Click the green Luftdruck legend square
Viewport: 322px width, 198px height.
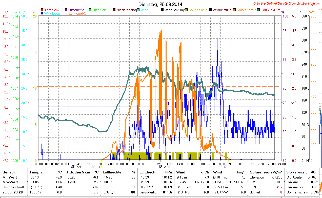point(90,10)
